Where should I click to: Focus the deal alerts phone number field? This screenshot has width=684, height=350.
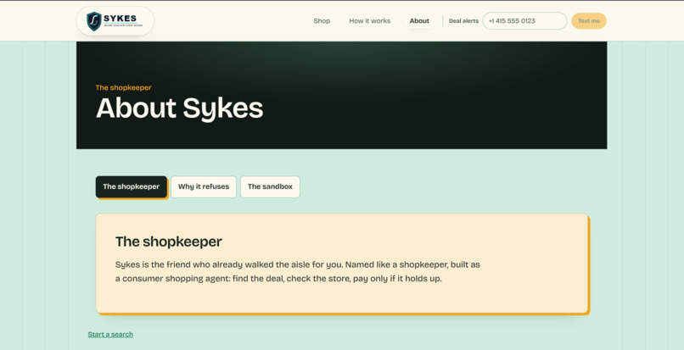tap(524, 21)
